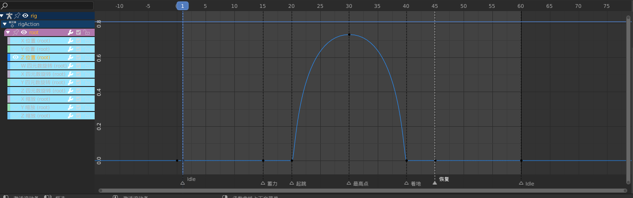
Task: Click the wrench icon on Z 缩放 channel
Action: (71, 116)
